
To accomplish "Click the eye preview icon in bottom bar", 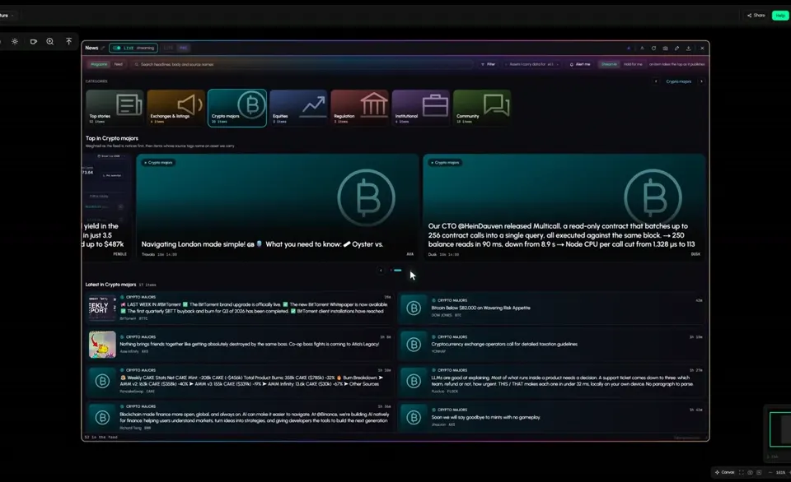I will 750,472.
